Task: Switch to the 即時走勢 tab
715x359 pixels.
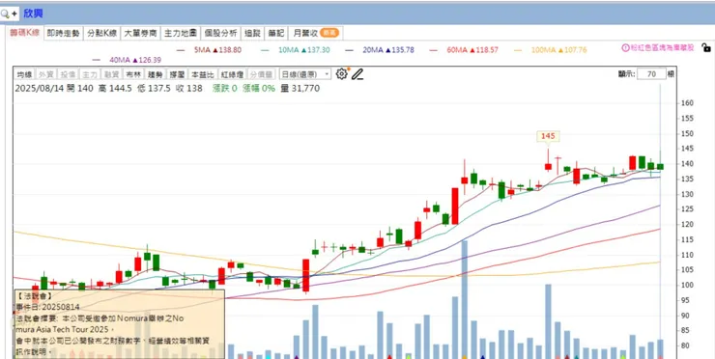Action: [x=64, y=33]
